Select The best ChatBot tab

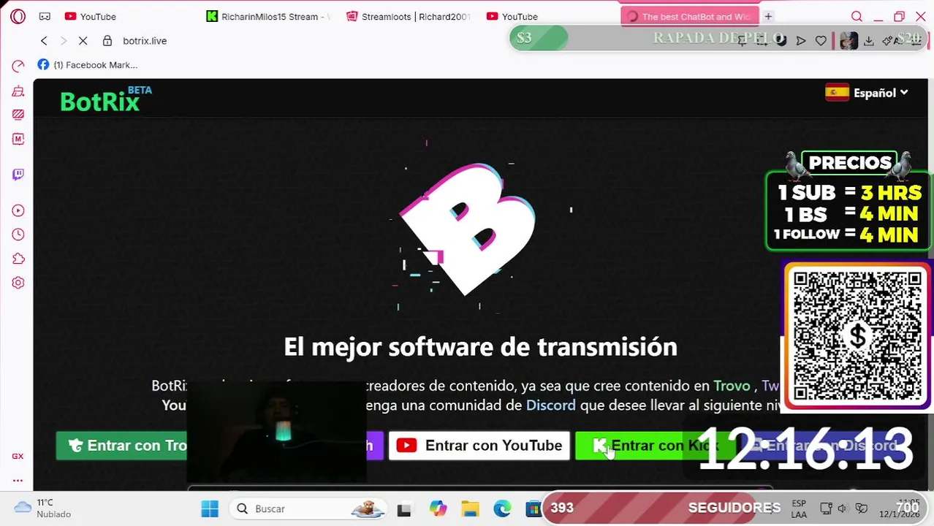point(690,16)
